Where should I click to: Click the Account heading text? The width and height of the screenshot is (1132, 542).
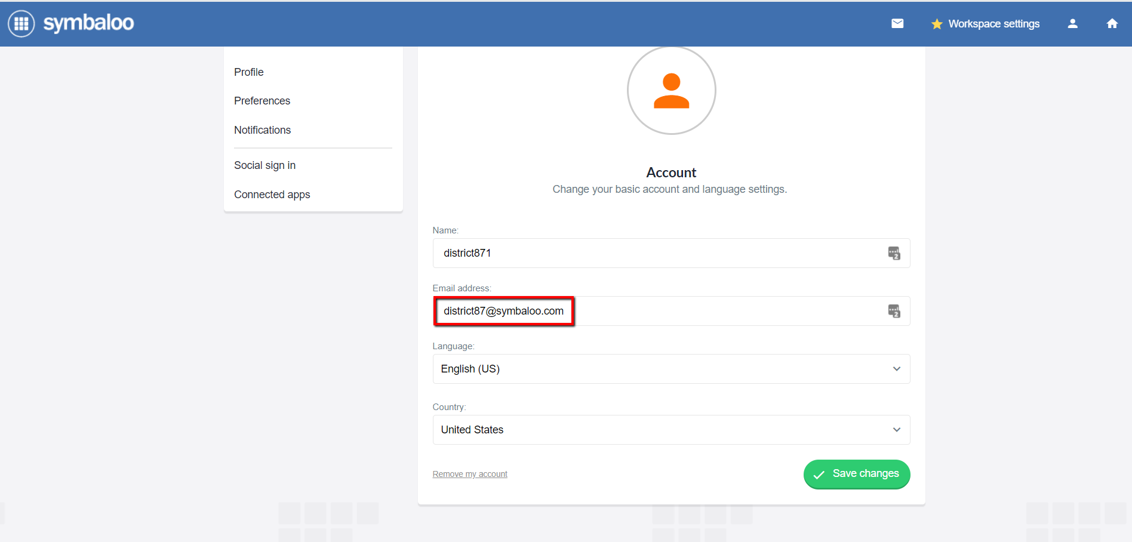pos(671,173)
